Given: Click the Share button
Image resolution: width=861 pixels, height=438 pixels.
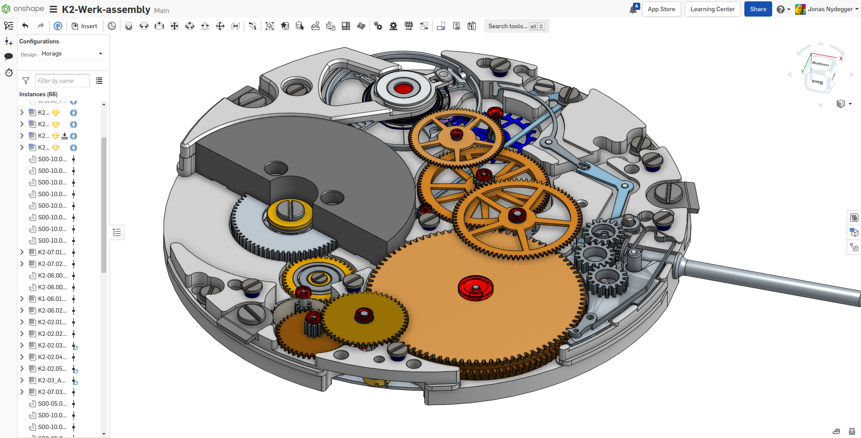Looking at the screenshot, I should [x=758, y=9].
